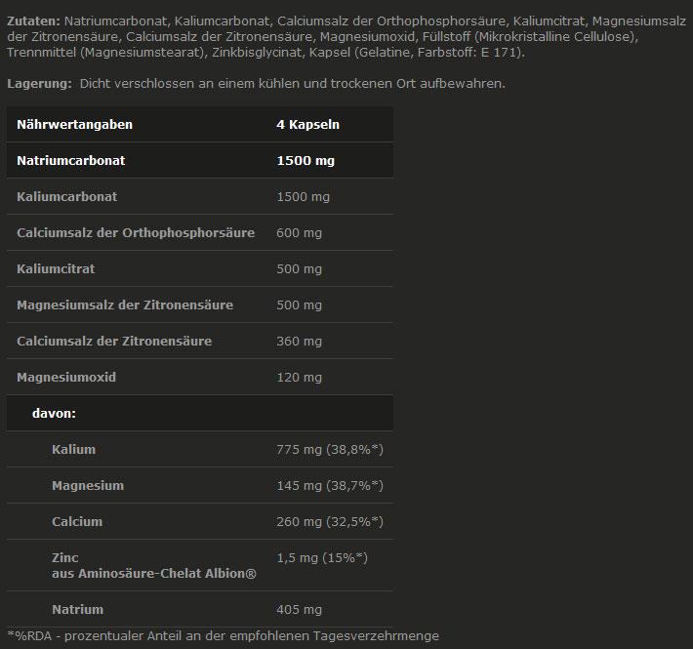
Task: Click the Magnesiumoxid row label
Action: pos(65,377)
